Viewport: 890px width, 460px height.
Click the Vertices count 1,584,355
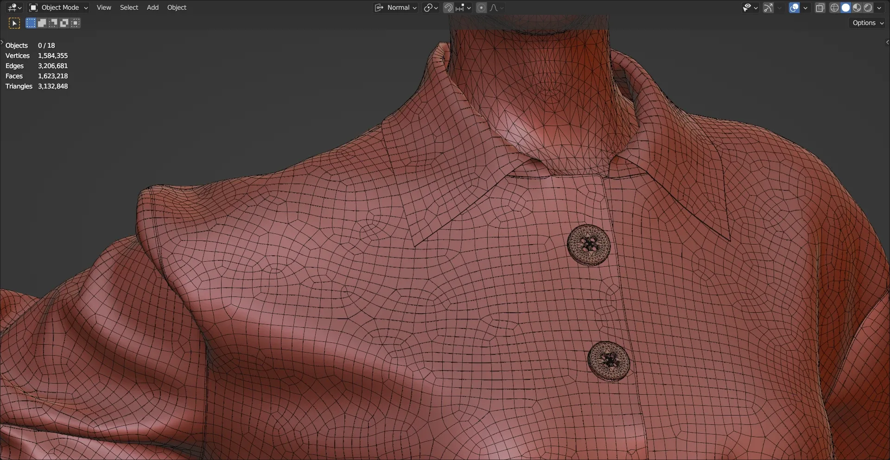pos(53,56)
